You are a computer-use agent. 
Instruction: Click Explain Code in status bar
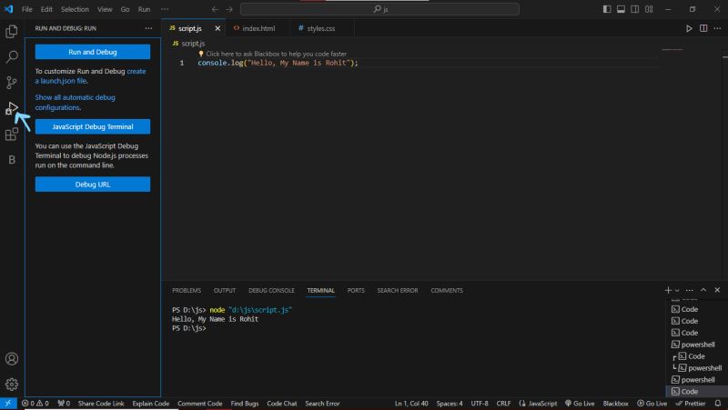click(150, 404)
